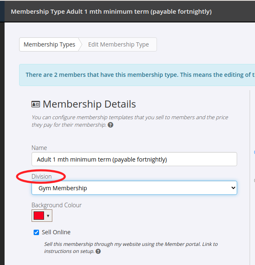Open the Membership Types breadcrumb
Viewport: 255px width, 265px height.
(x=49, y=44)
